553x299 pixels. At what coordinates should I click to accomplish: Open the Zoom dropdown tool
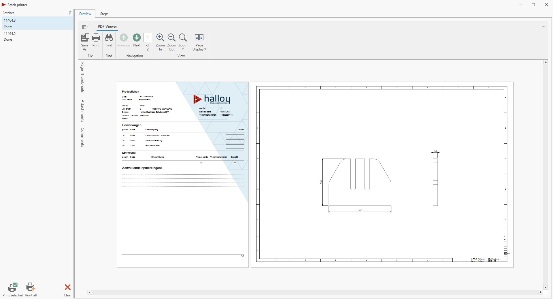point(183,42)
